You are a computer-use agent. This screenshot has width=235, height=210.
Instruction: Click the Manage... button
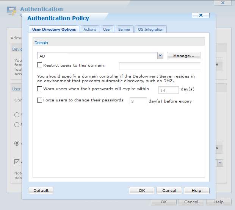(183, 56)
